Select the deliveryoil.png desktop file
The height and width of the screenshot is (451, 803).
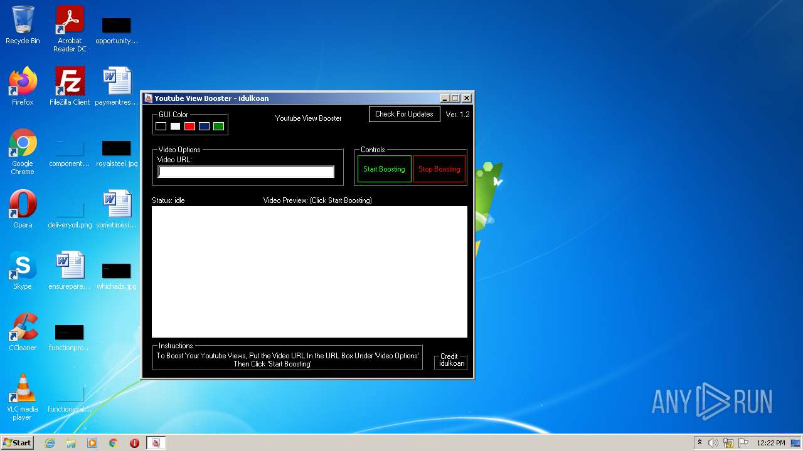[x=70, y=214]
